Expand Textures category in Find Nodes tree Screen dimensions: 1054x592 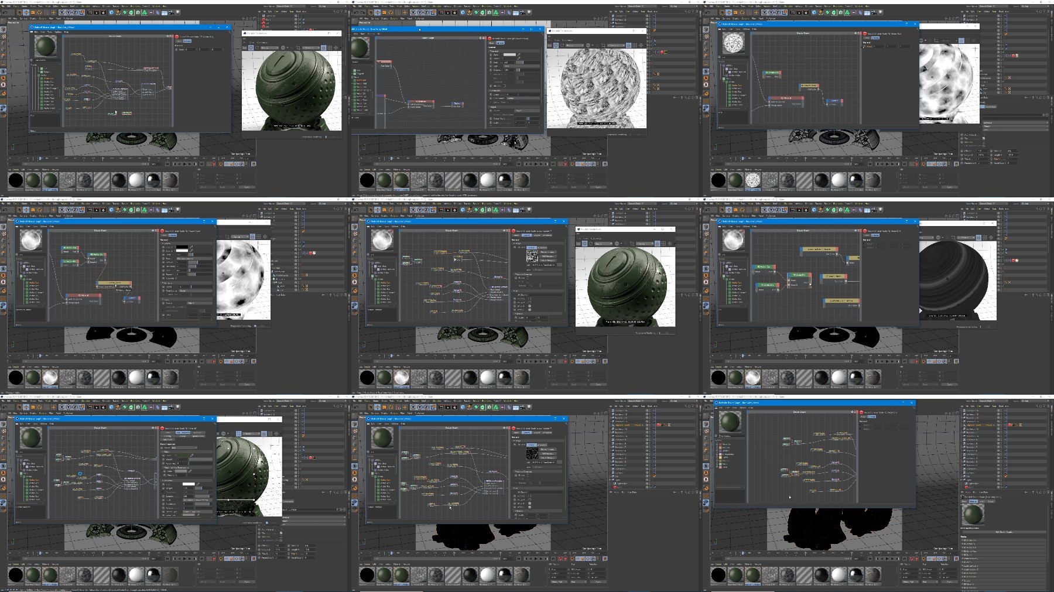coord(717,447)
